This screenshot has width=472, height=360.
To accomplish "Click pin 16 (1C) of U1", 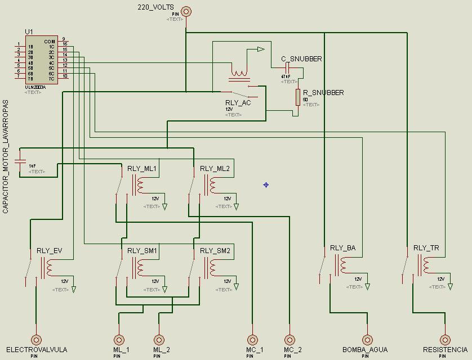I will coord(63,45).
